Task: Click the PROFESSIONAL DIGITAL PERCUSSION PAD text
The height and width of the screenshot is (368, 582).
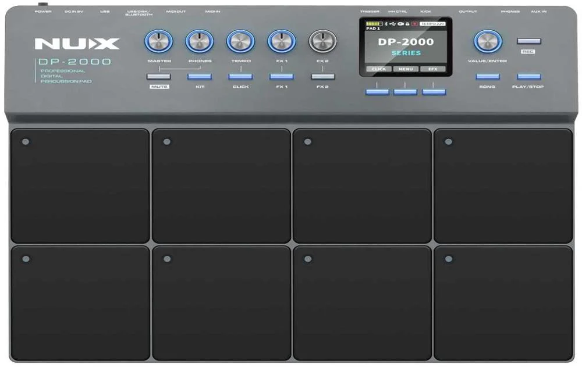Action: click(x=66, y=76)
